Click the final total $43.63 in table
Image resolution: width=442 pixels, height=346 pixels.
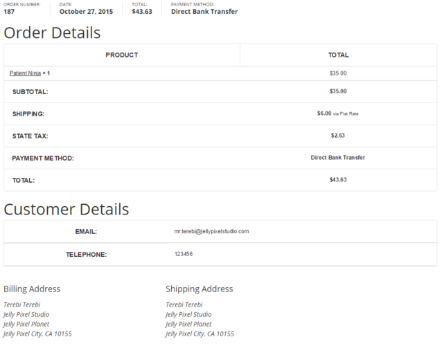coord(338,180)
